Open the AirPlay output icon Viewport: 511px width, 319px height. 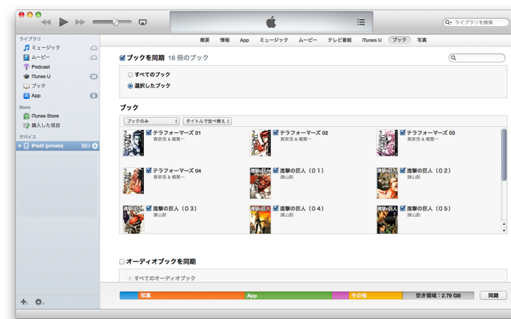142,22
